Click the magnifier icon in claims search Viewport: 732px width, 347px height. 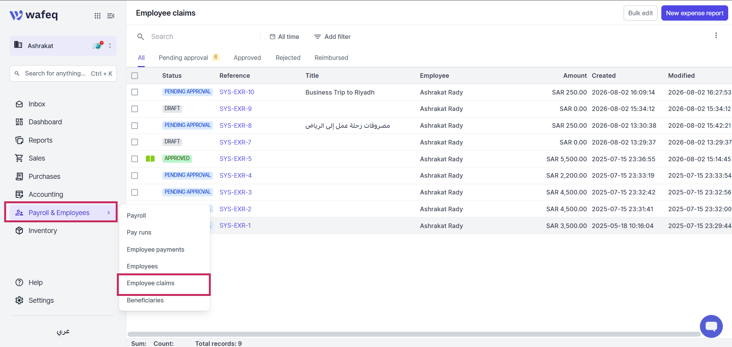(x=141, y=37)
